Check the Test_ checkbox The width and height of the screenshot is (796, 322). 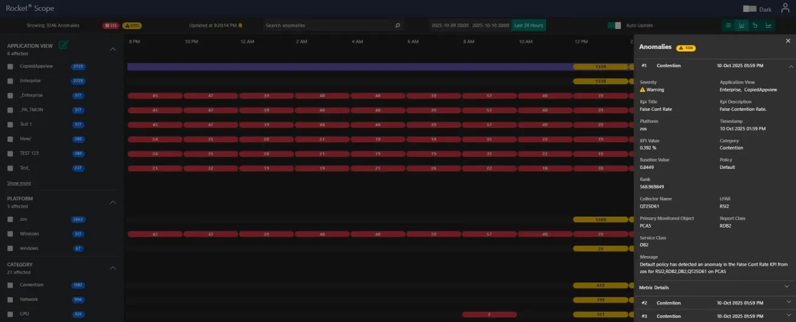tap(10, 168)
